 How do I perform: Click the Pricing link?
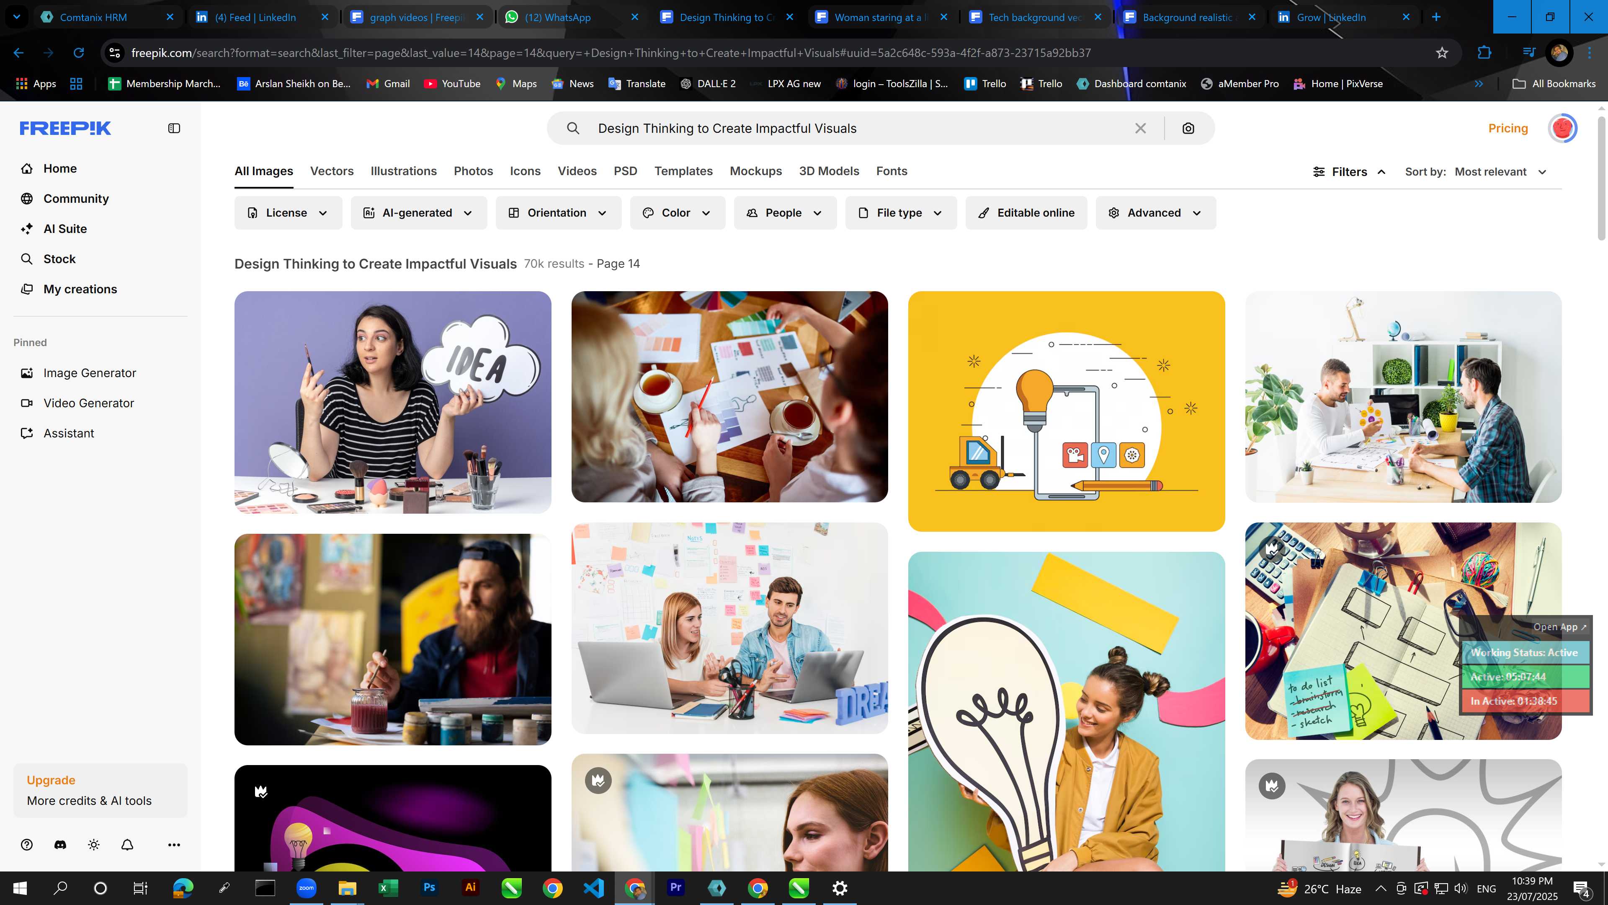(x=1508, y=128)
